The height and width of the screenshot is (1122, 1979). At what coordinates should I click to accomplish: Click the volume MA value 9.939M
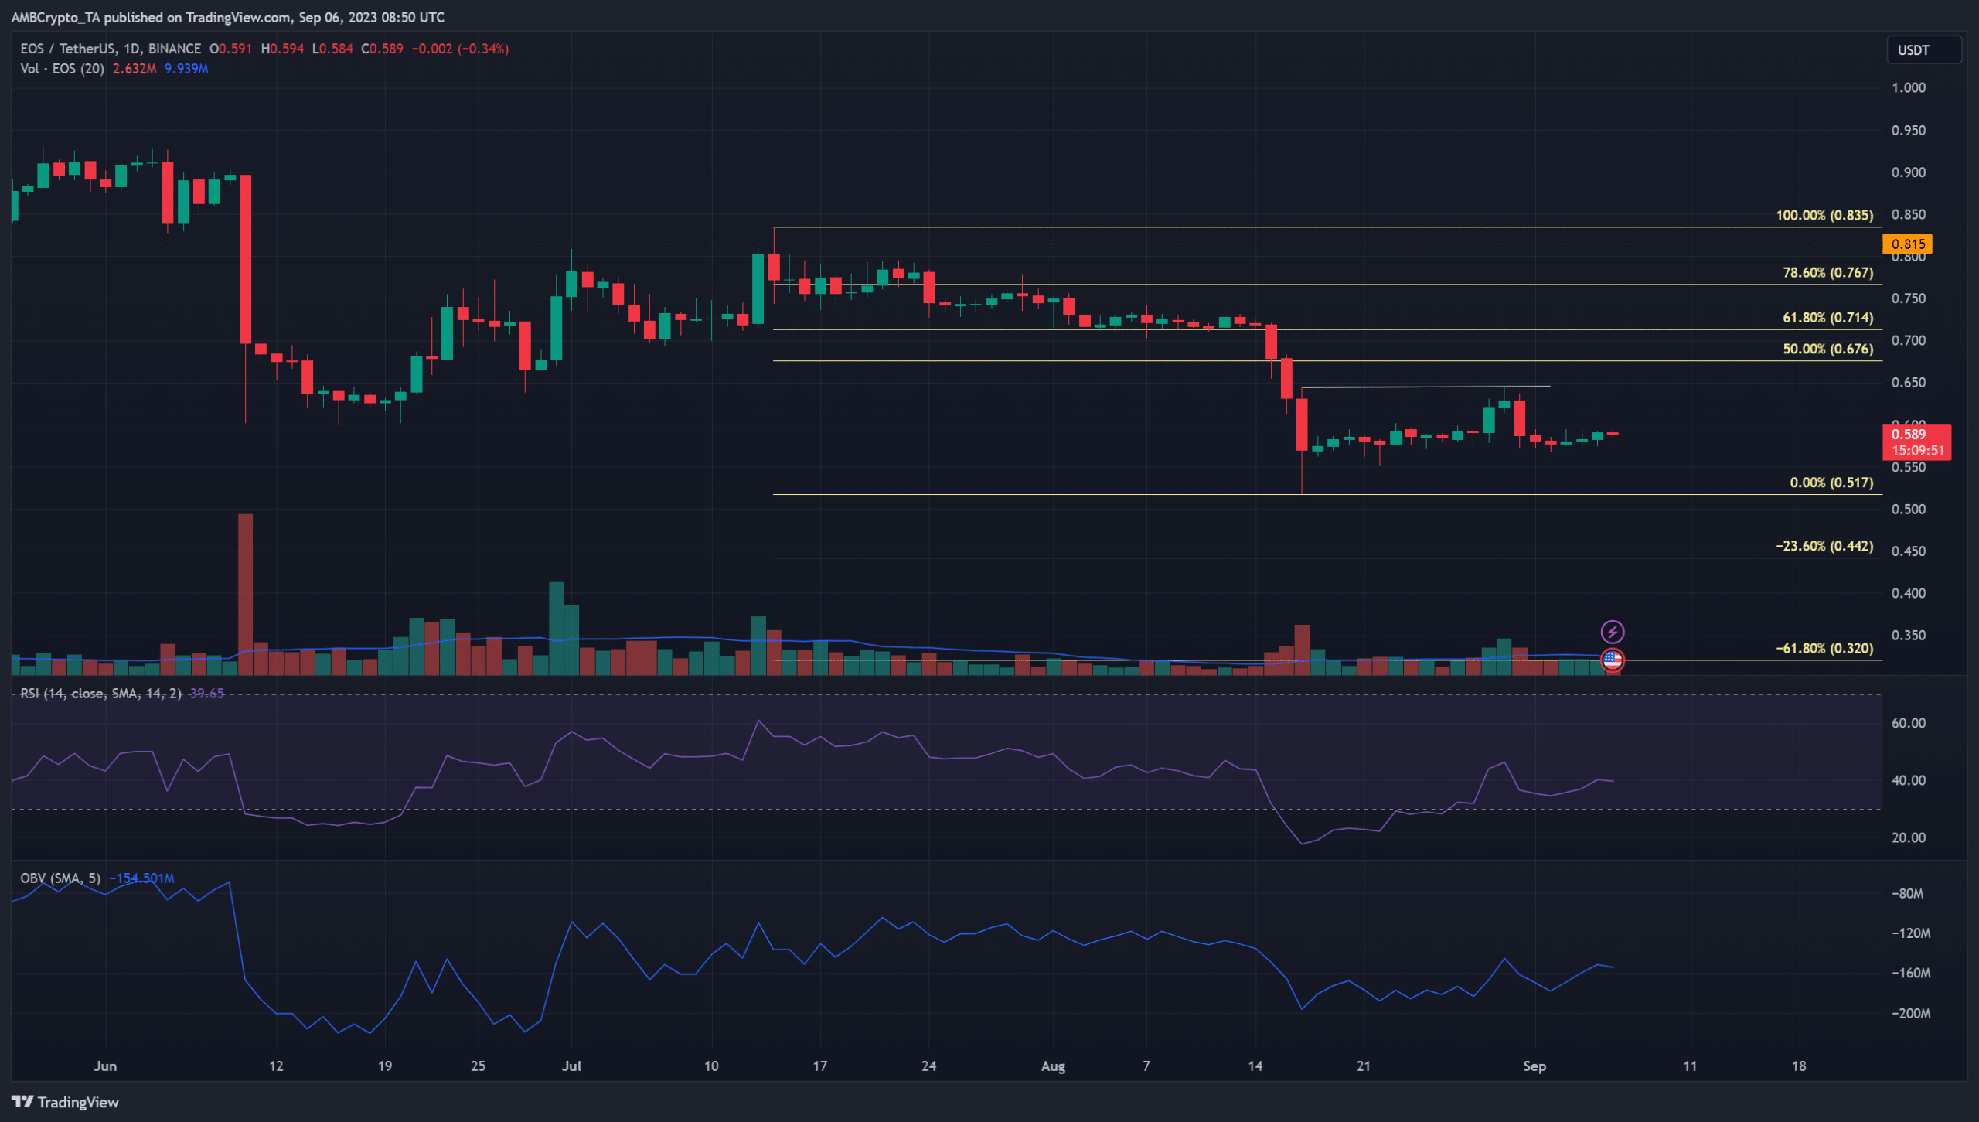pyautogui.click(x=186, y=69)
